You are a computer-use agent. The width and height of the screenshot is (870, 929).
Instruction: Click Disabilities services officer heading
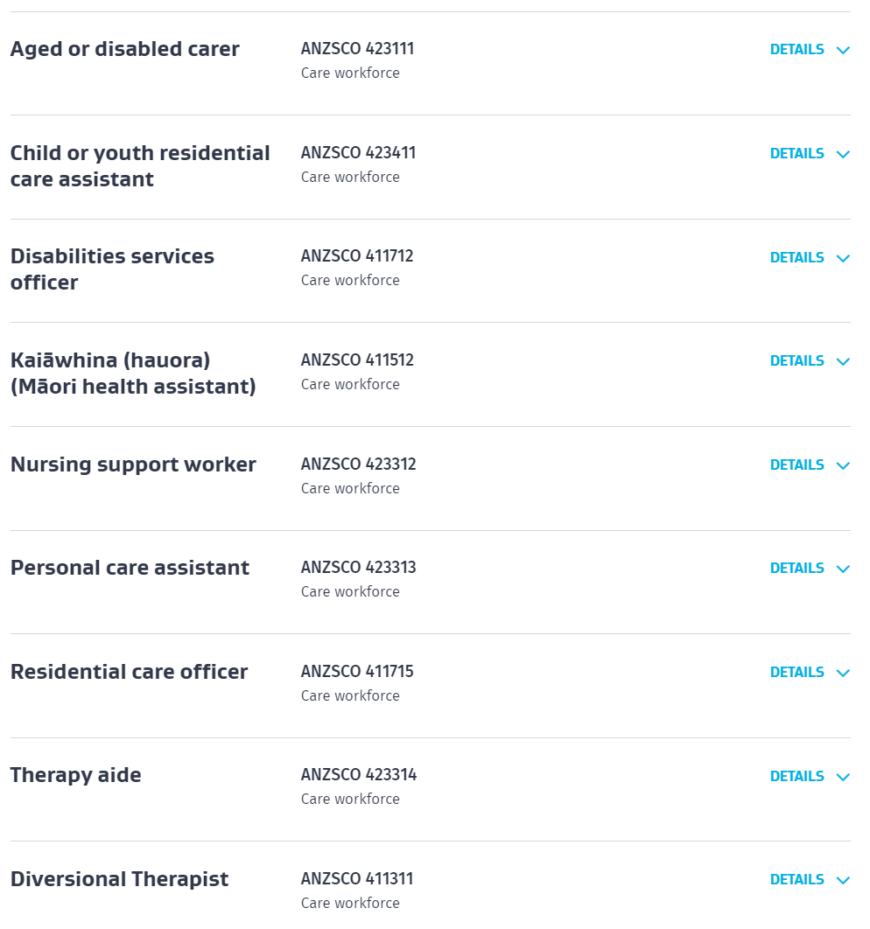click(112, 269)
